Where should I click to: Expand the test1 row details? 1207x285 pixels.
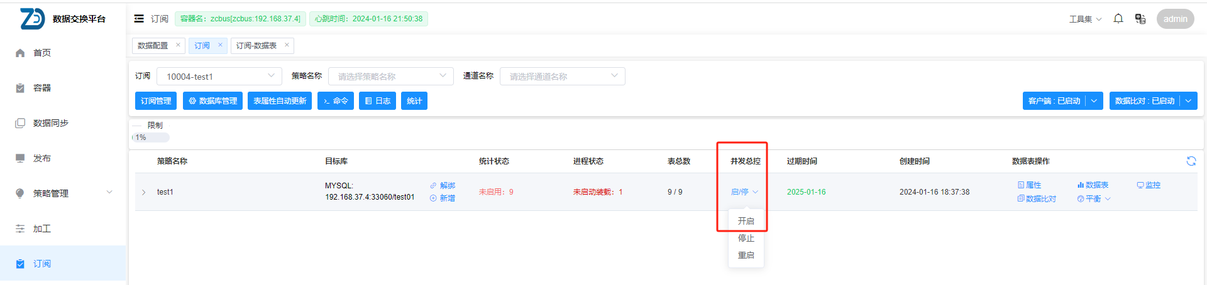144,192
